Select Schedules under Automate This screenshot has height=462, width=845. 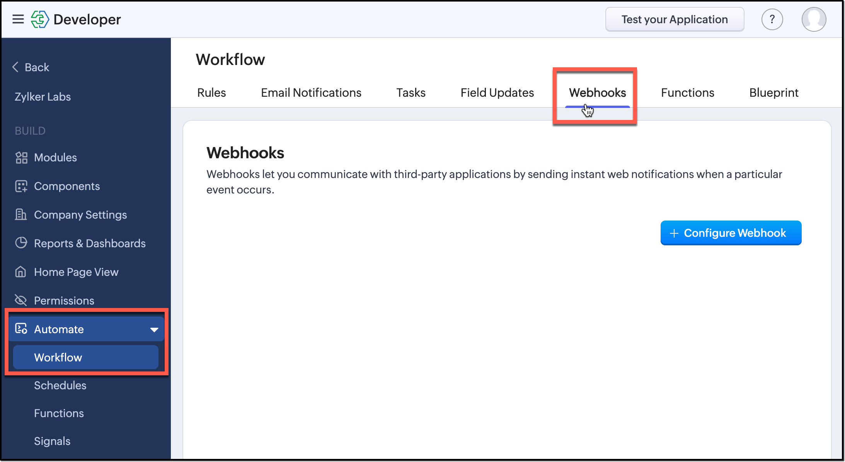60,385
